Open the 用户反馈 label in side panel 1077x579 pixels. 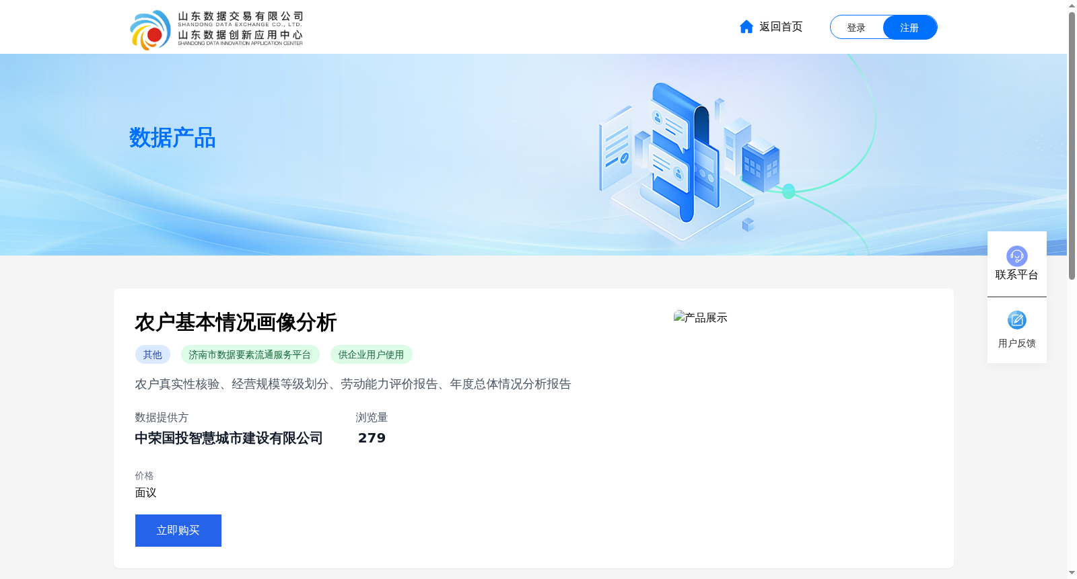point(1016,343)
